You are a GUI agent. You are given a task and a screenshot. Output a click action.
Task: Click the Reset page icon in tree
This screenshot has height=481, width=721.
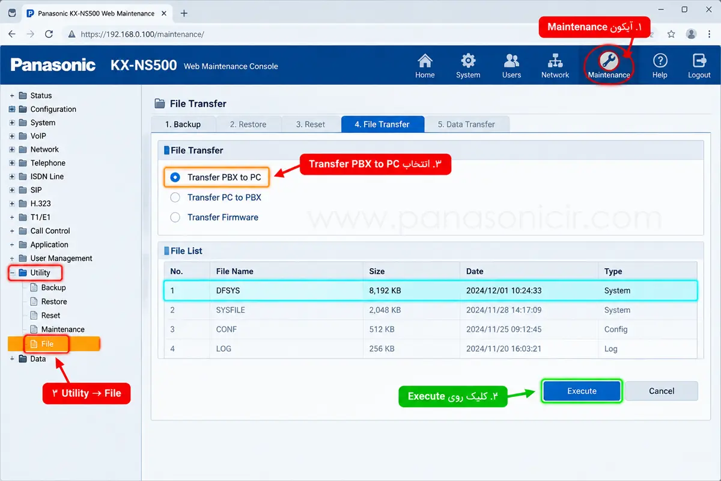[34, 315]
